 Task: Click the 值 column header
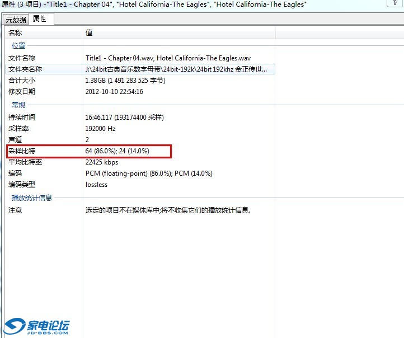[x=89, y=32]
